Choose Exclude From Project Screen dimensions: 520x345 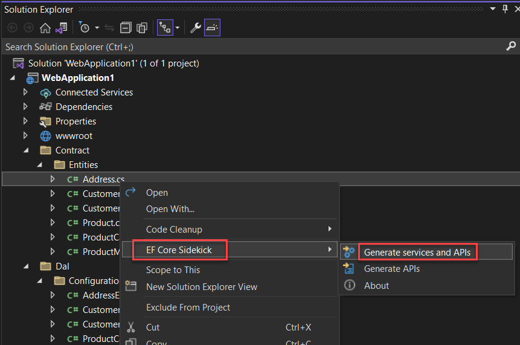(188, 308)
